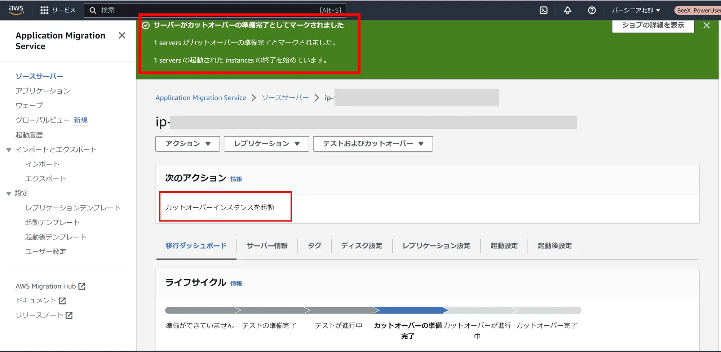Click the カットオーバーが進行中 lifecycle step
The image size is (721, 352).
pyautogui.click(x=477, y=330)
